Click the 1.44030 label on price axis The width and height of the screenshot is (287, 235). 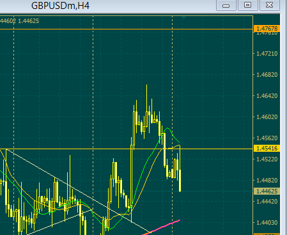click(x=267, y=223)
